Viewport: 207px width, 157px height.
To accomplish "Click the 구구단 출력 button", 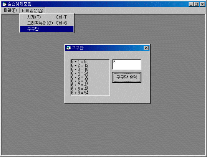I will pyautogui.click(x=127, y=78).
